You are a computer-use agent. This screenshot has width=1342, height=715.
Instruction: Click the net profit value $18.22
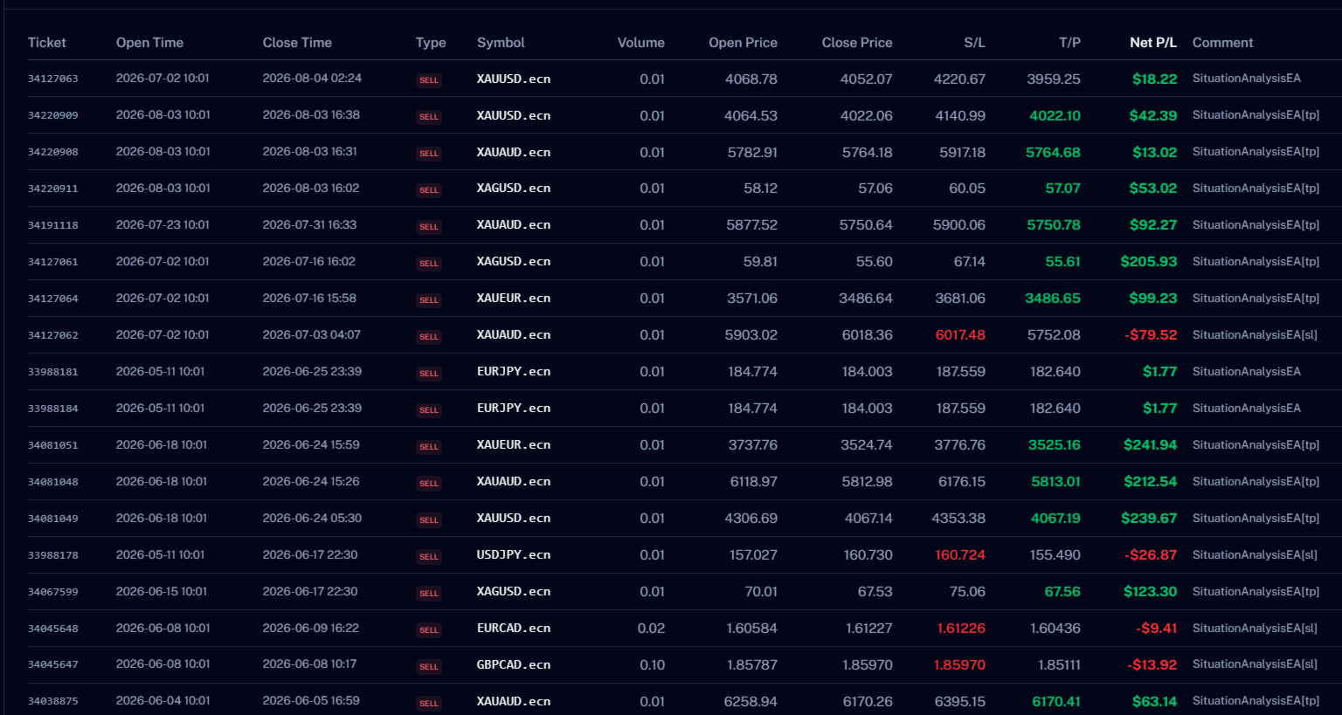coord(1154,79)
